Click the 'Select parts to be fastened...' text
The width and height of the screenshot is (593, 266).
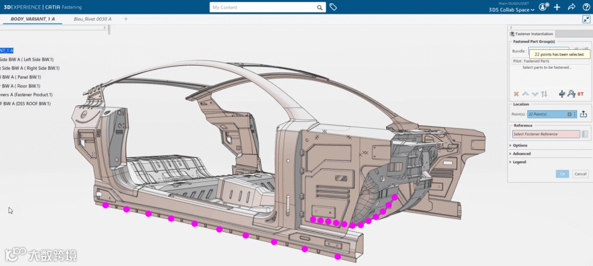tap(547, 67)
